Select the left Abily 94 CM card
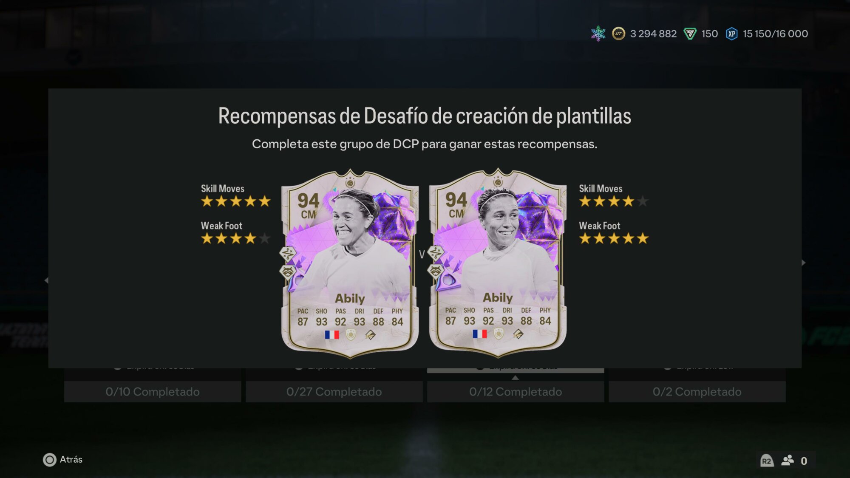The height and width of the screenshot is (478, 850). tap(350, 263)
